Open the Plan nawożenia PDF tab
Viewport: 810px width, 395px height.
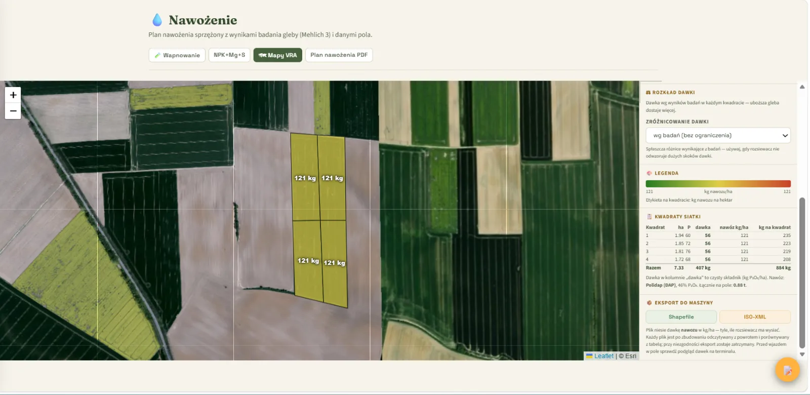[x=339, y=55]
